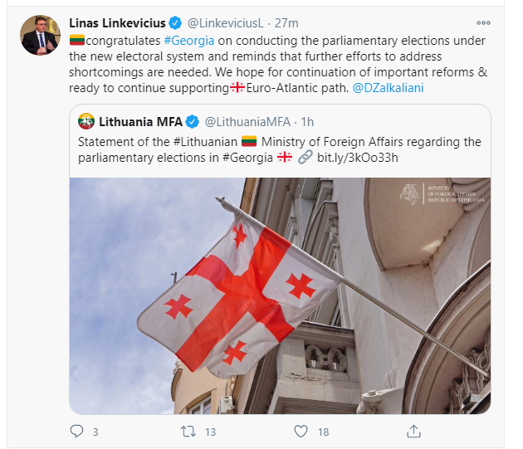Retweet using the retweet arrows icon
Image resolution: width=523 pixels, height=449 pixels.
click(x=188, y=432)
